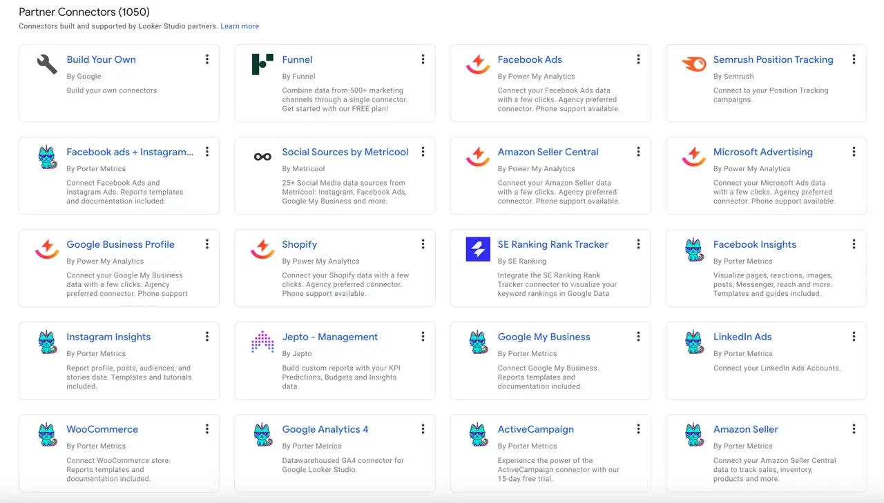Click the Amazon Seller Central logo icon

[x=478, y=157]
